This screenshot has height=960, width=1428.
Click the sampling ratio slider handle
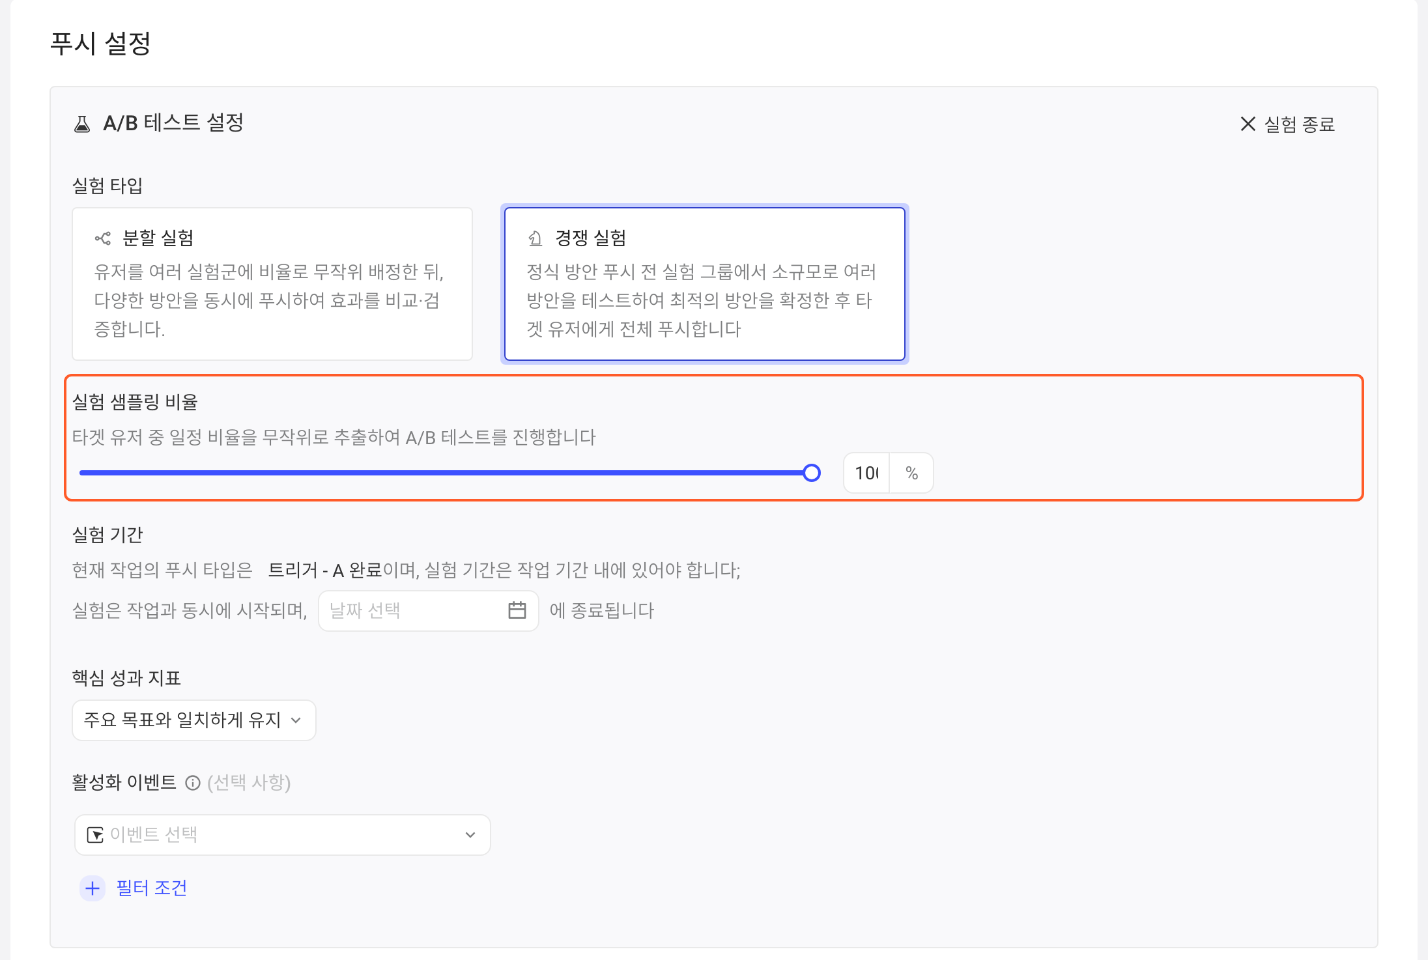pos(812,473)
